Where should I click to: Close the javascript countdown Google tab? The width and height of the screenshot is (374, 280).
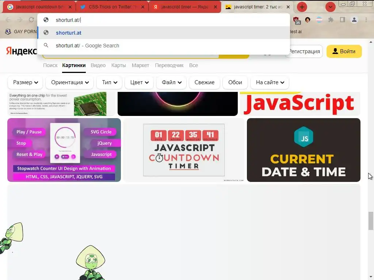pyautogui.click(x=70, y=7)
